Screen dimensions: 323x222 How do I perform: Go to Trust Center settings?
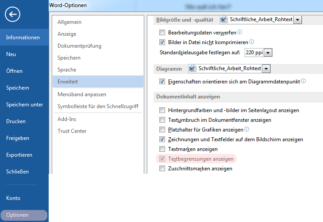tap(72, 131)
